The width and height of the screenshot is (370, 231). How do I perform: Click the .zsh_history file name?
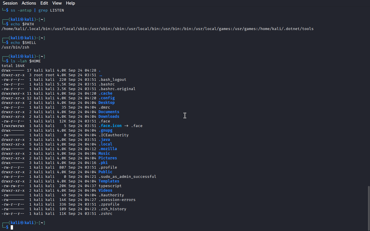112,209
